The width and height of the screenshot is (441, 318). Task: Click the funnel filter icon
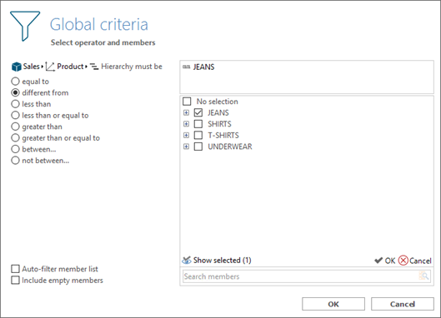25,26
